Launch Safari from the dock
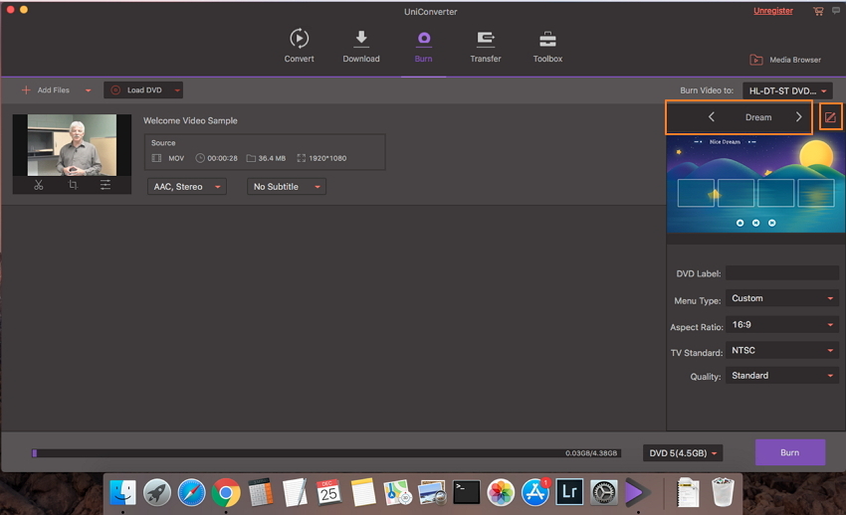This screenshot has width=846, height=515. pyautogui.click(x=191, y=492)
